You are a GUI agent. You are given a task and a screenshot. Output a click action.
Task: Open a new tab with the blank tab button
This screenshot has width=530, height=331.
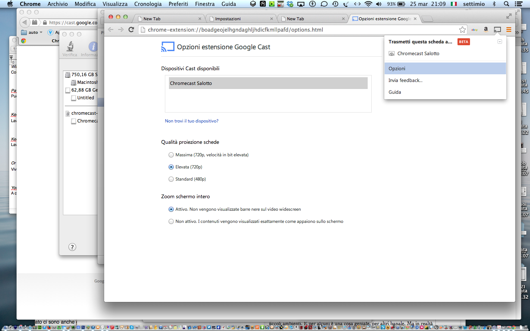[x=427, y=19]
